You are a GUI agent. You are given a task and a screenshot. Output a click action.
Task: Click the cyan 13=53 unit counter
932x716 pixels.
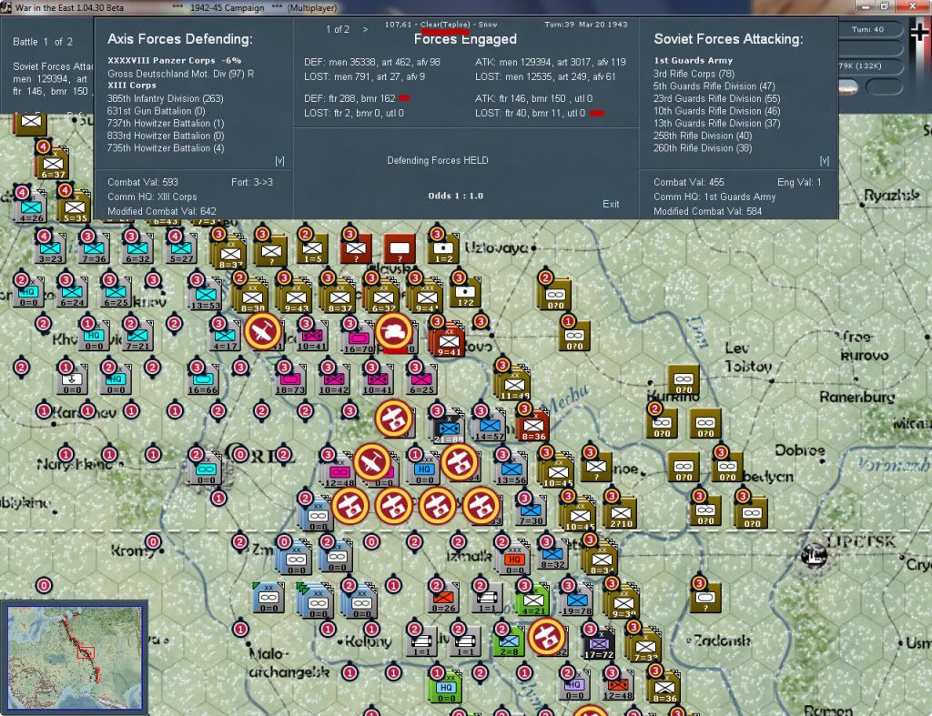coord(206,296)
